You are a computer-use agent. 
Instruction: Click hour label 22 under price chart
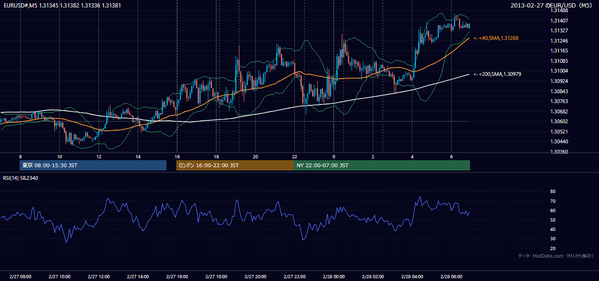pyautogui.click(x=295, y=156)
